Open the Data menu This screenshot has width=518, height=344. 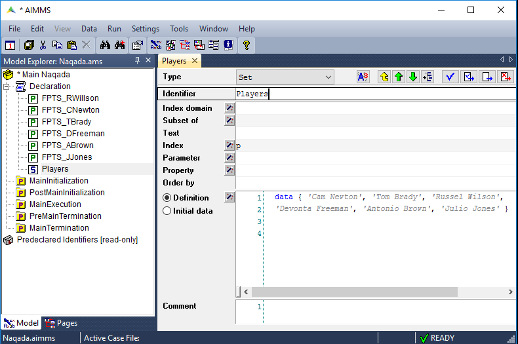89,29
